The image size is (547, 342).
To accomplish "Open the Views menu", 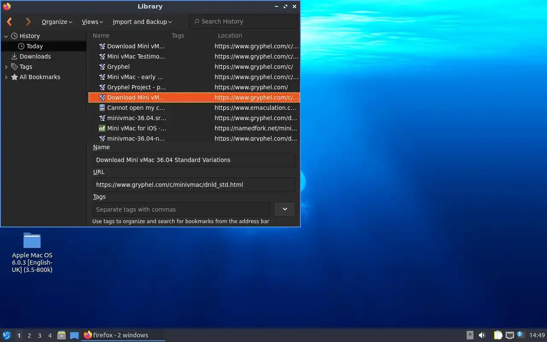I will click(x=92, y=22).
